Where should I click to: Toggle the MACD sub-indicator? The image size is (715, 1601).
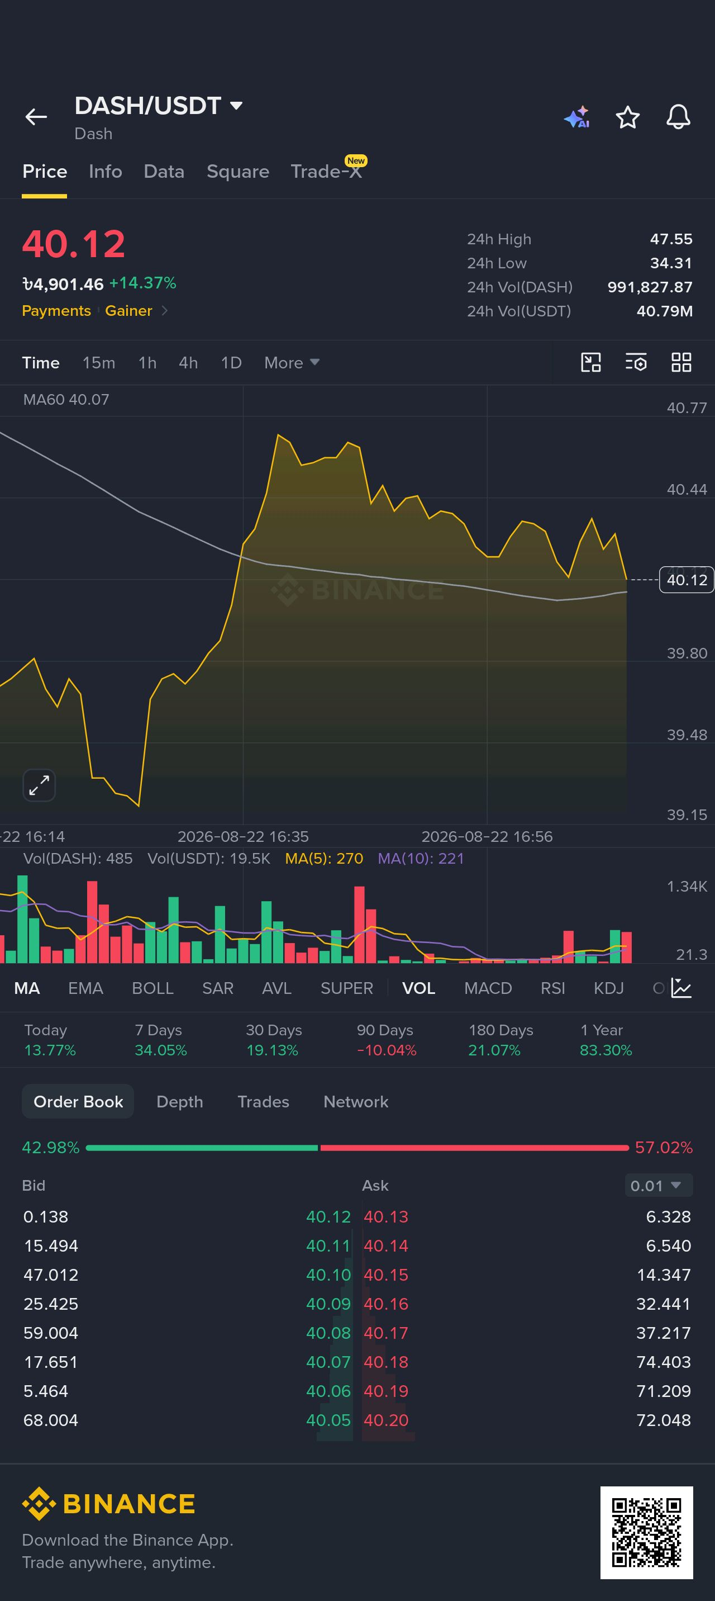488,988
